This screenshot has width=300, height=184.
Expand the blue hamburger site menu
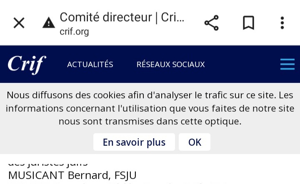pos(287,65)
